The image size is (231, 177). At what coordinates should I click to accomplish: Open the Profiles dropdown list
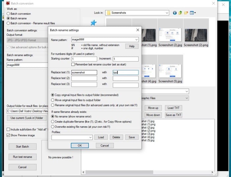[x=90, y=137]
